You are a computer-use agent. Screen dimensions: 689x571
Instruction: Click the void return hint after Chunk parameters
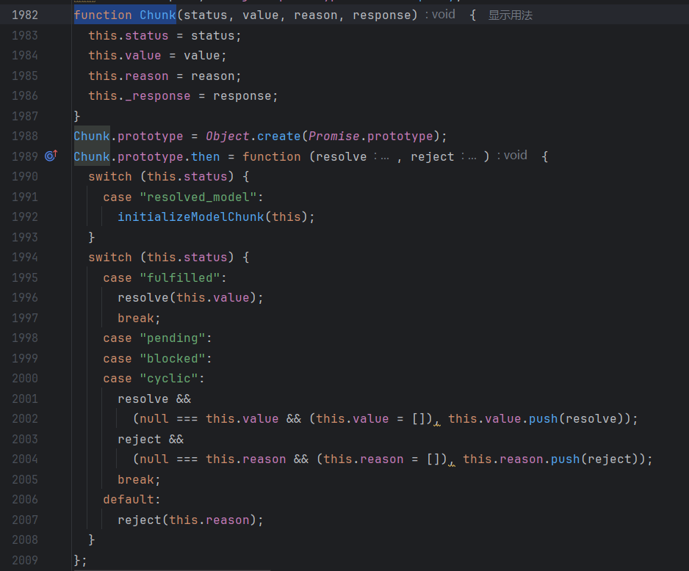(441, 15)
